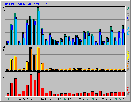
Task: Click the 2915 axis label
Action: [x=4, y=10]
